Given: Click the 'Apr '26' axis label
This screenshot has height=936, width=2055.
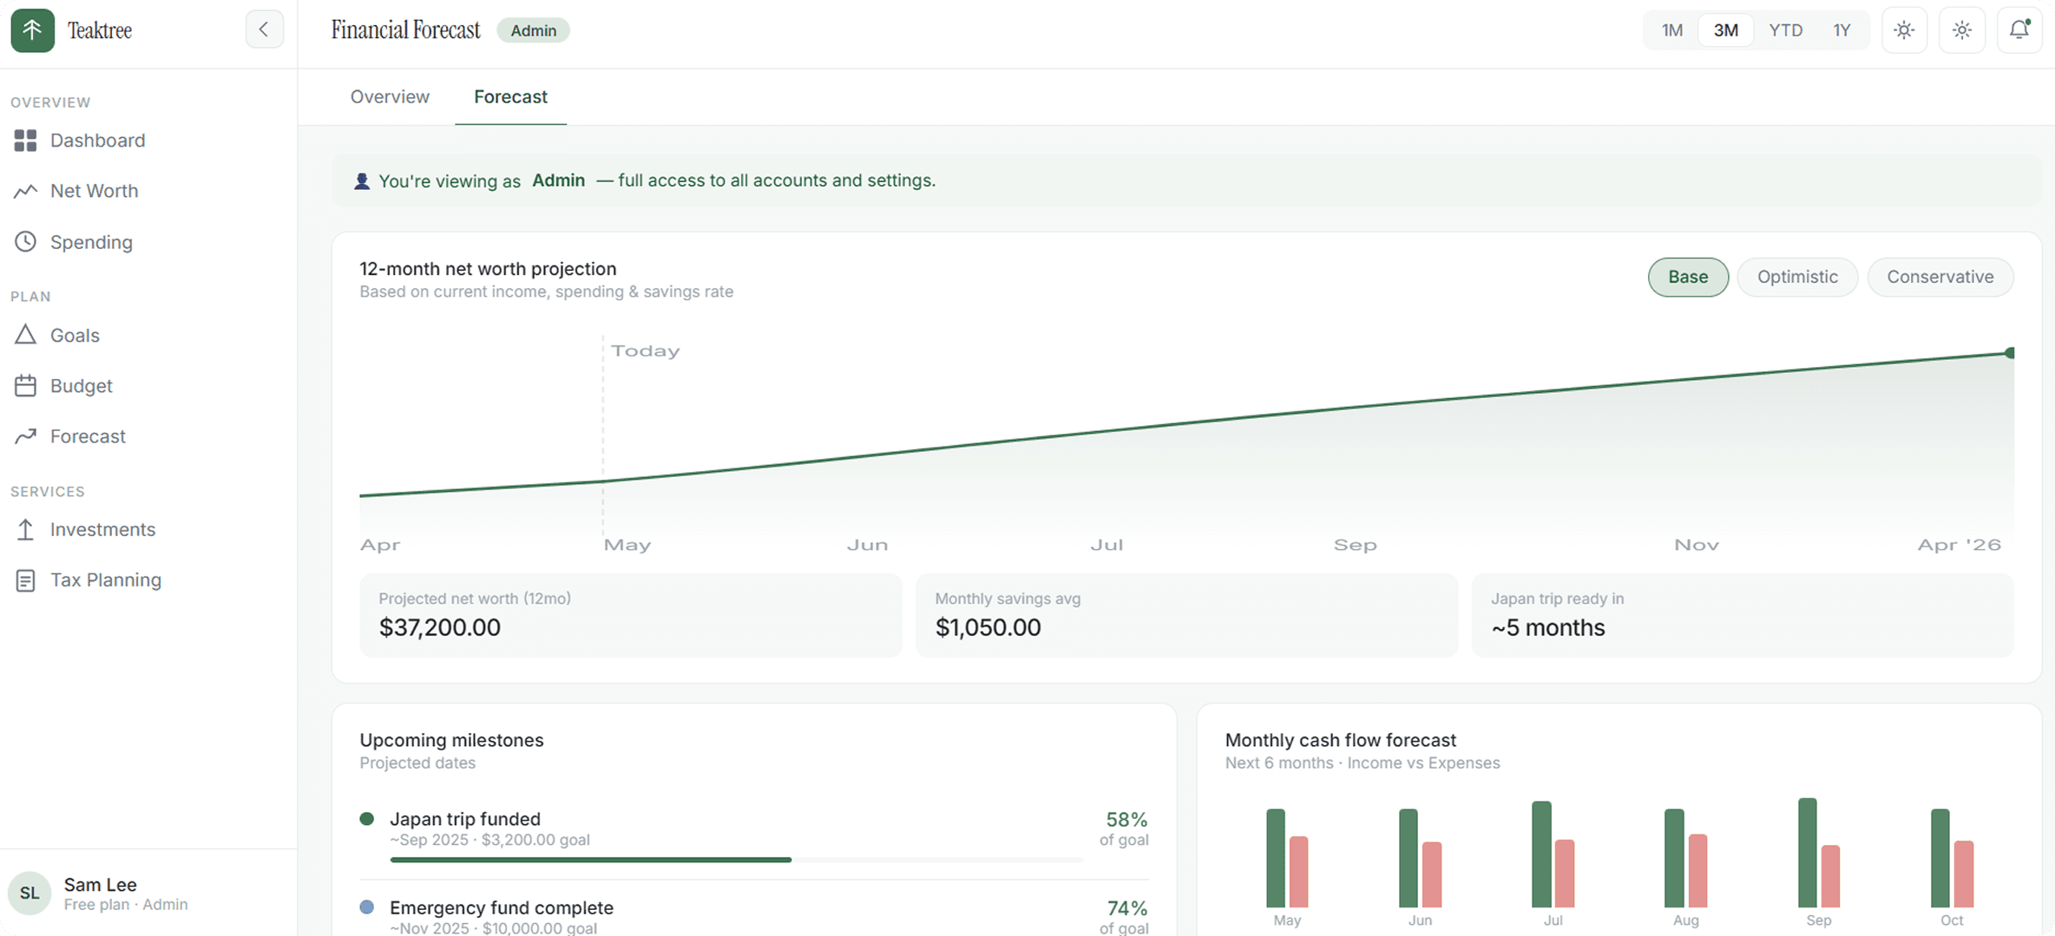Looking at the screenshot, I should [1959, 545].
